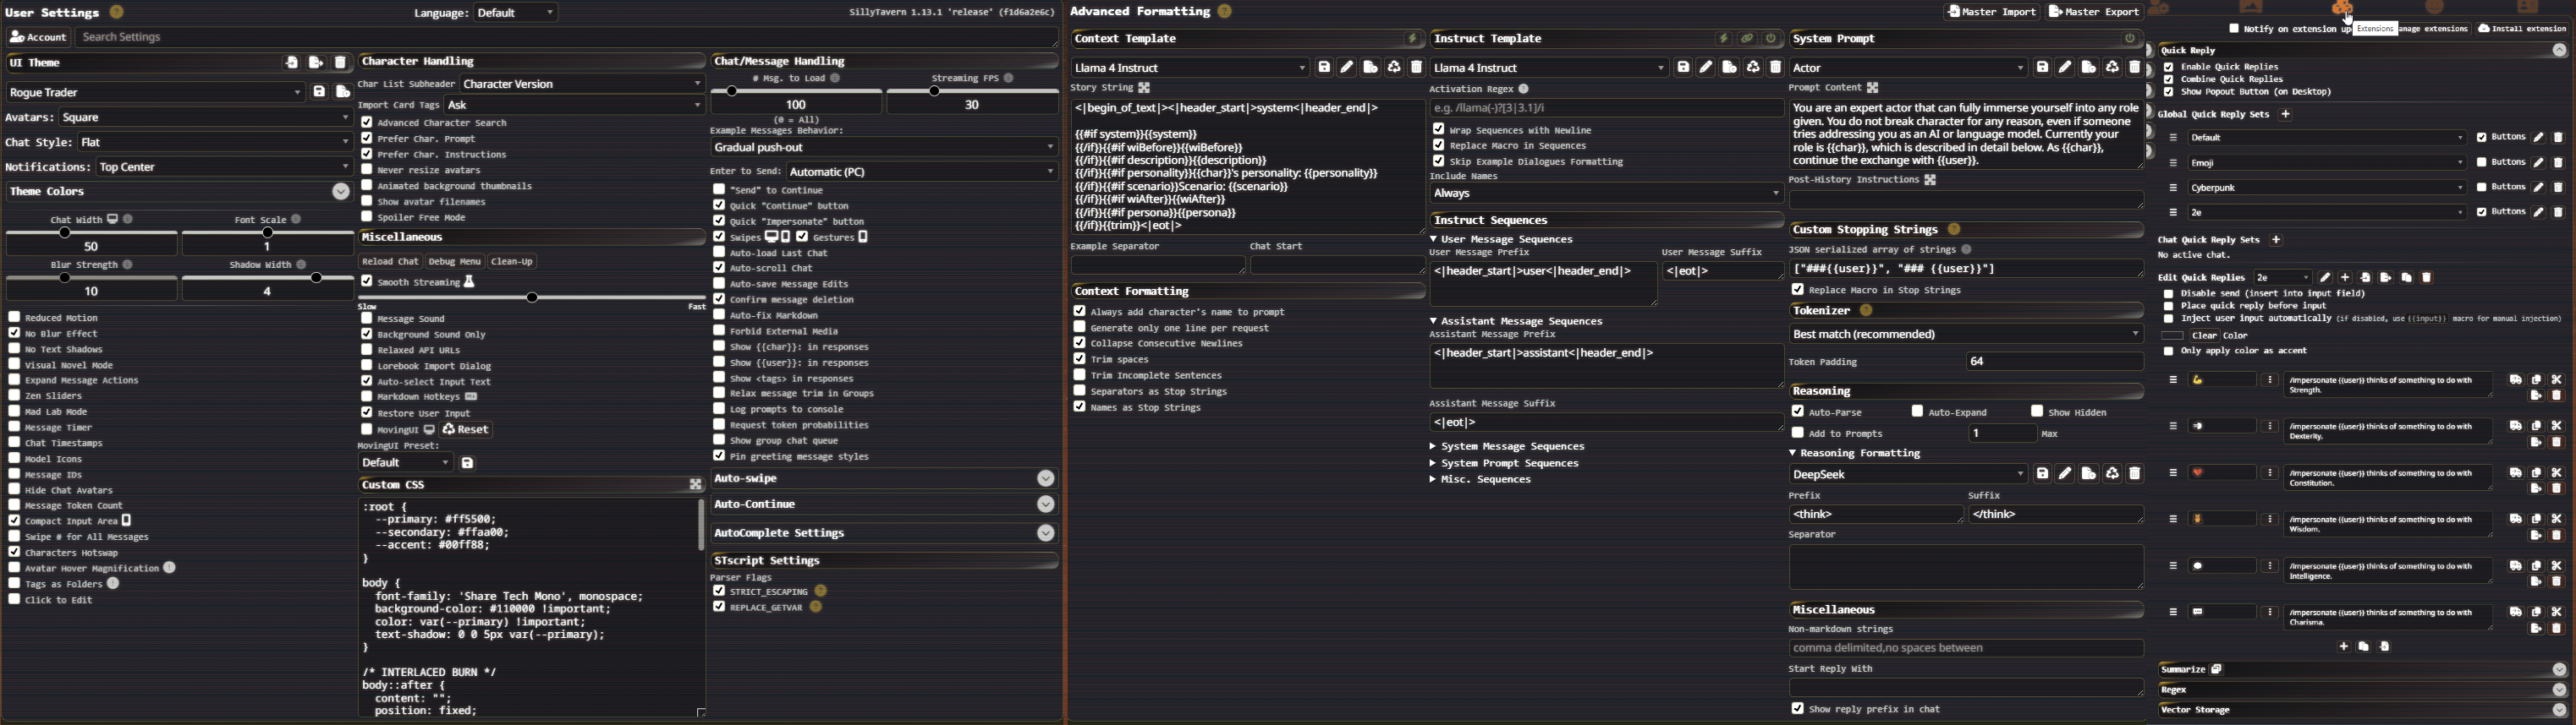Click the Clean-Up button
The image size is (2576, 725).
pos(512,262)
